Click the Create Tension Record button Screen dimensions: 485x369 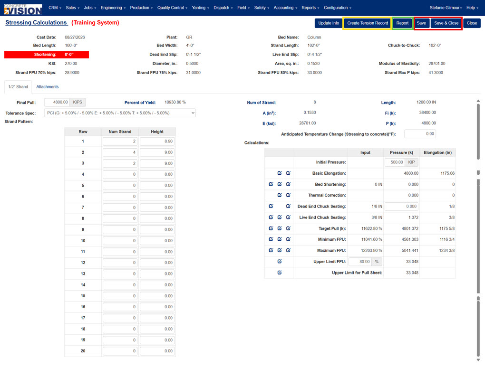tap(368, 23)
